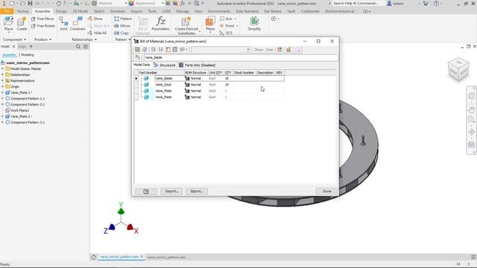The height and width of the screenshot is (268, 477).
Task: Click the Simplify tool
Action: [x=254, y=24]
